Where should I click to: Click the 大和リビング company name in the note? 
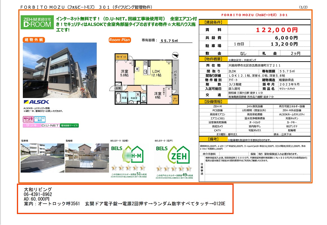(38, 190)
